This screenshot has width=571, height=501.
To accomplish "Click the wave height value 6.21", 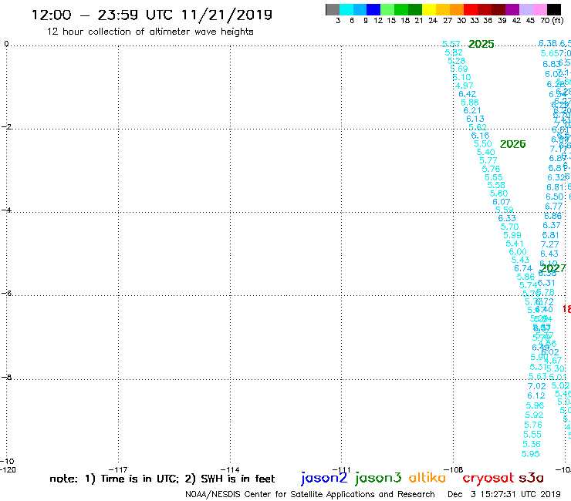I will (472, 111).
